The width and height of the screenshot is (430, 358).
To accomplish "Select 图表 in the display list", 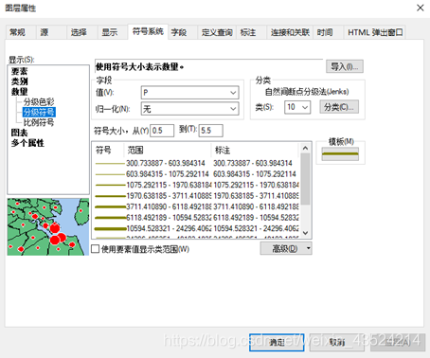I will [x=20, y=133].
